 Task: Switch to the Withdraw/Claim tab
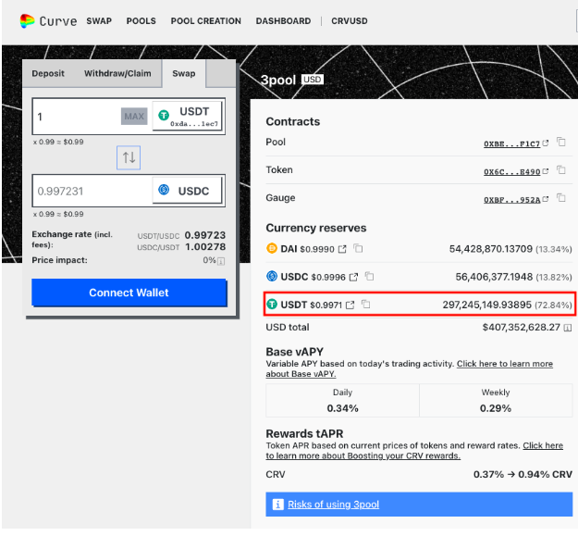click(117, 73)
